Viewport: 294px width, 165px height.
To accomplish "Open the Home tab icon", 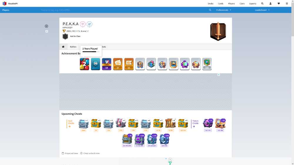I will click(x=63, y=47).
